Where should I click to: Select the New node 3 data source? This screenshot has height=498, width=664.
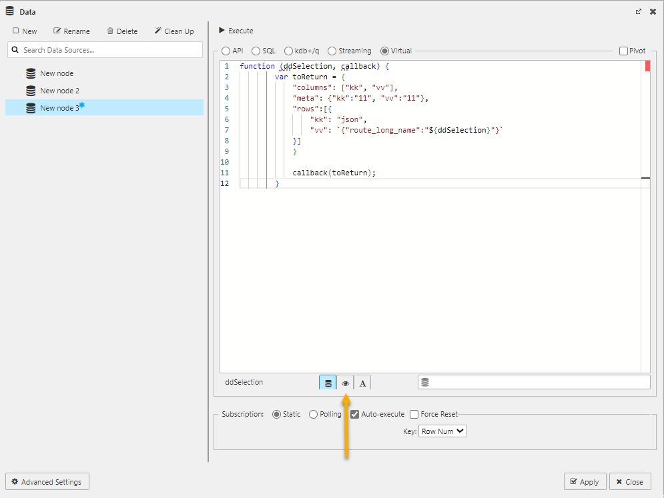[104, 107]
